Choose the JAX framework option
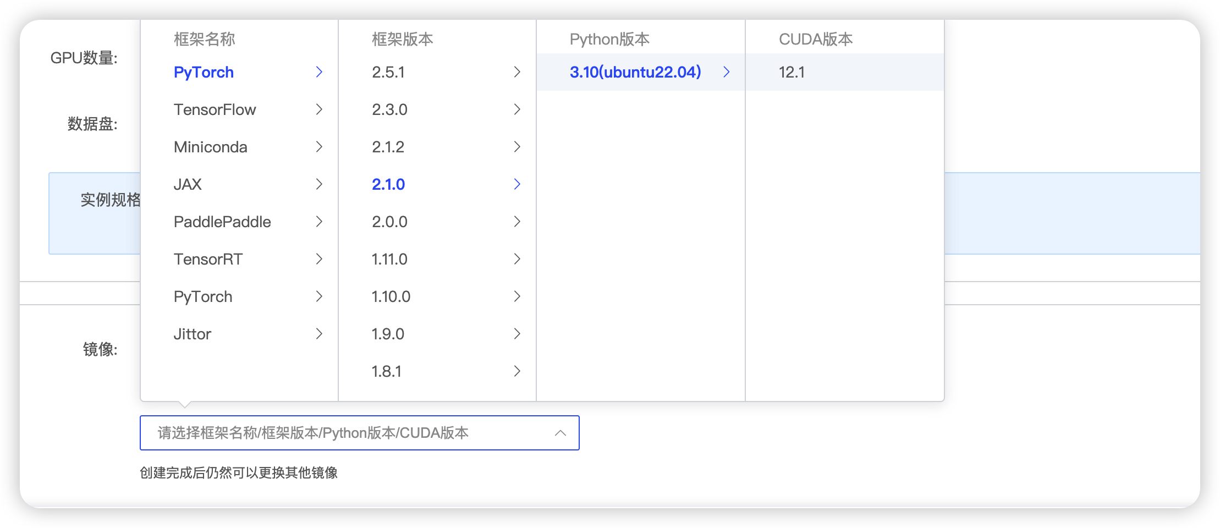 pyautogui.click(x=188, y=184)
